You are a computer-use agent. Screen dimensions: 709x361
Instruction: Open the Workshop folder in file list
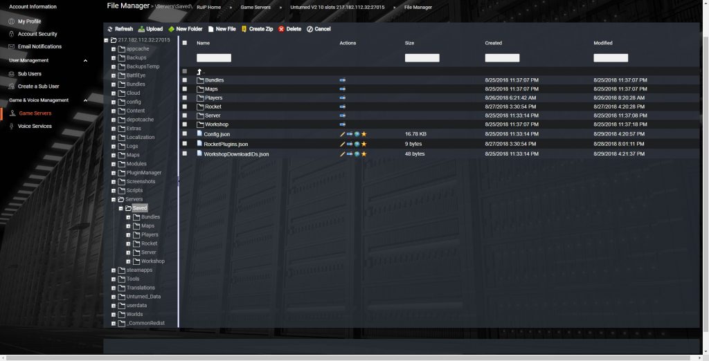pyautogui.click(x=217, y=124)
